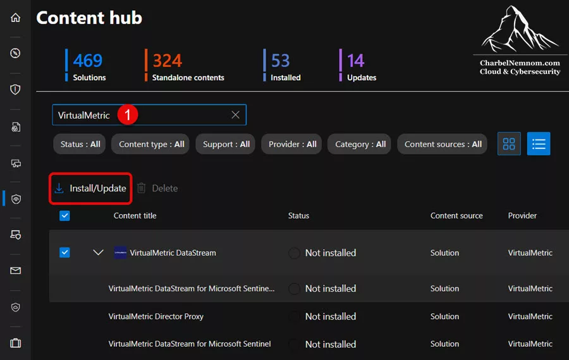Open the circular shield icon in sidebar
This screenshot has width=569, height=360.
(15, 307)
